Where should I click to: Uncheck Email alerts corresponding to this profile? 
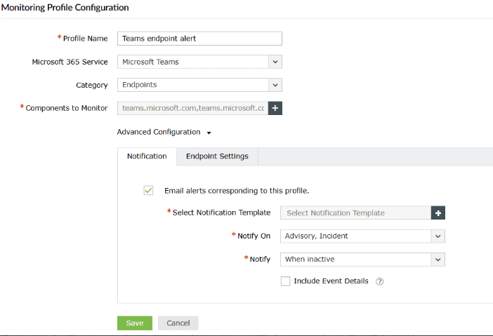tap(148, 190)
